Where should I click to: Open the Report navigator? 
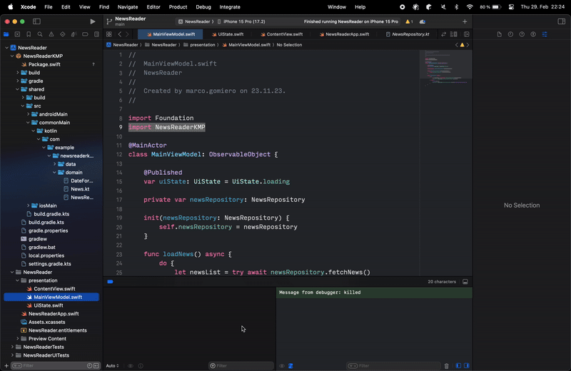96,34
